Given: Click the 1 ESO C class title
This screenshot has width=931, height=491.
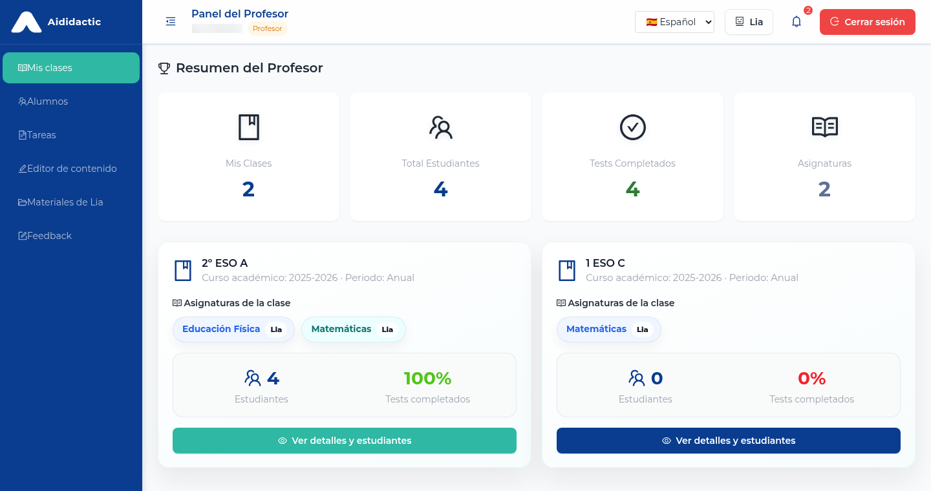Looking at the screenshot, I should (605, 263).
